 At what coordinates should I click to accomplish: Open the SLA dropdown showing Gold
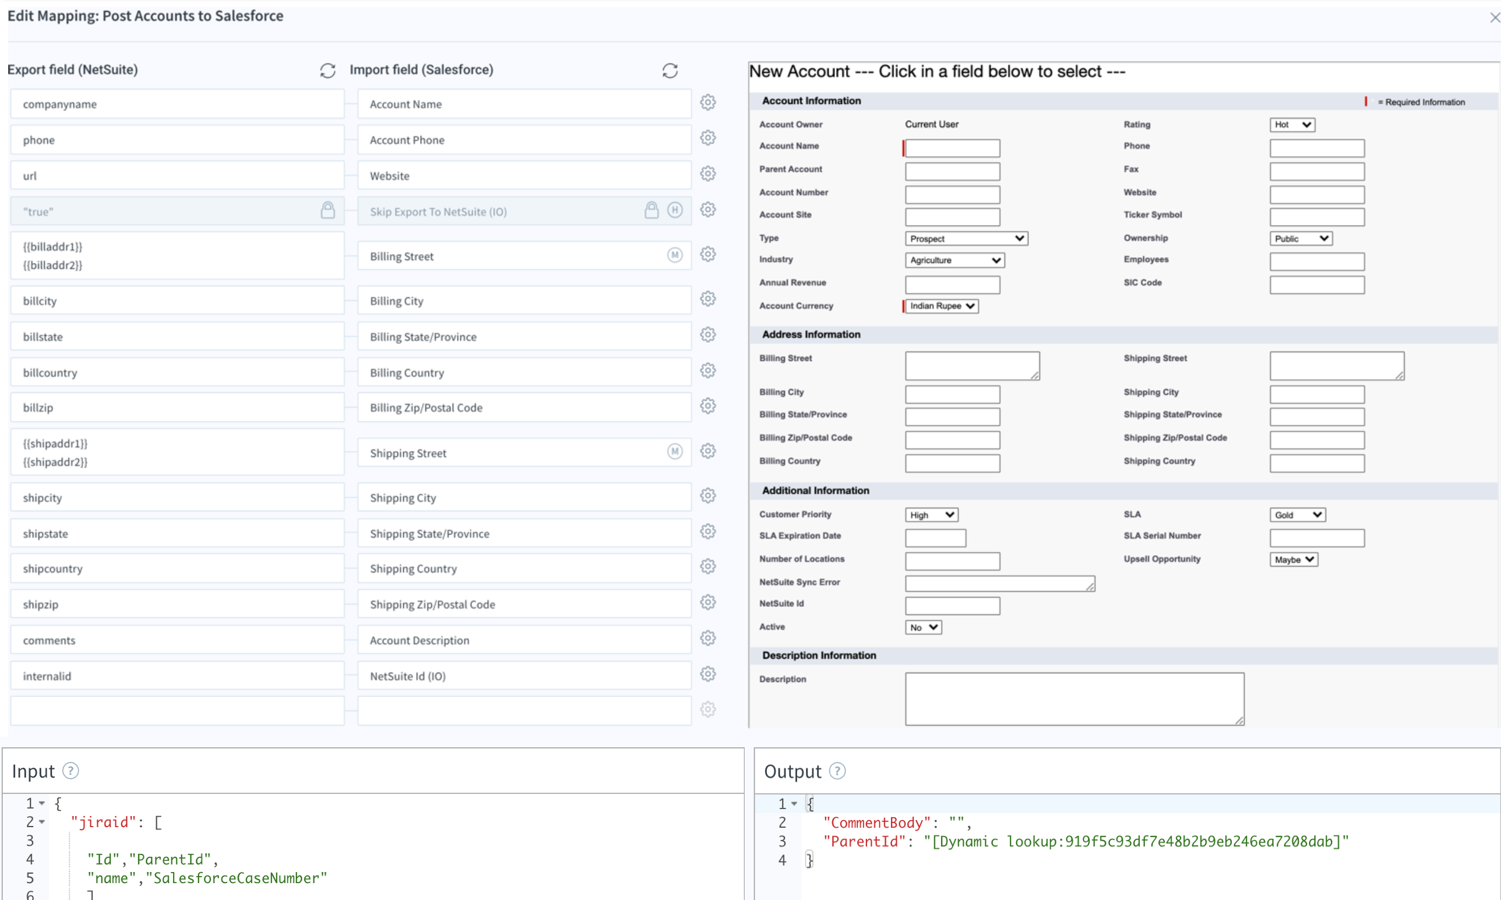1297,515
